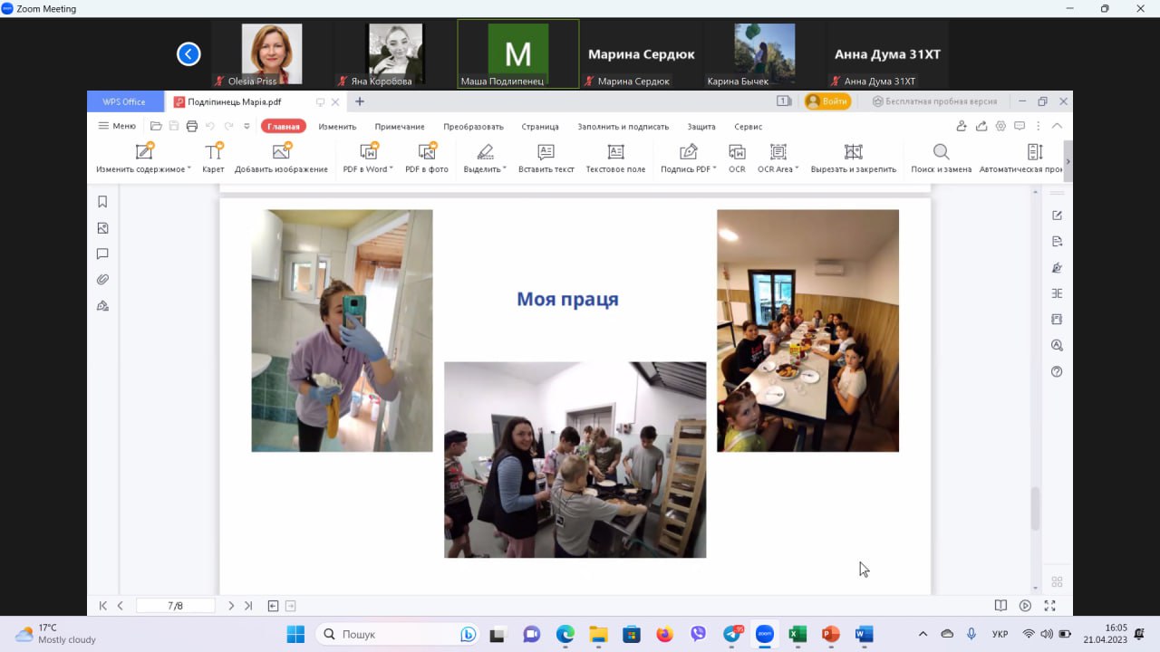Enter full screen view in status bar
This screenshot has height=652, width=1160.
[x=1049, y=606]
